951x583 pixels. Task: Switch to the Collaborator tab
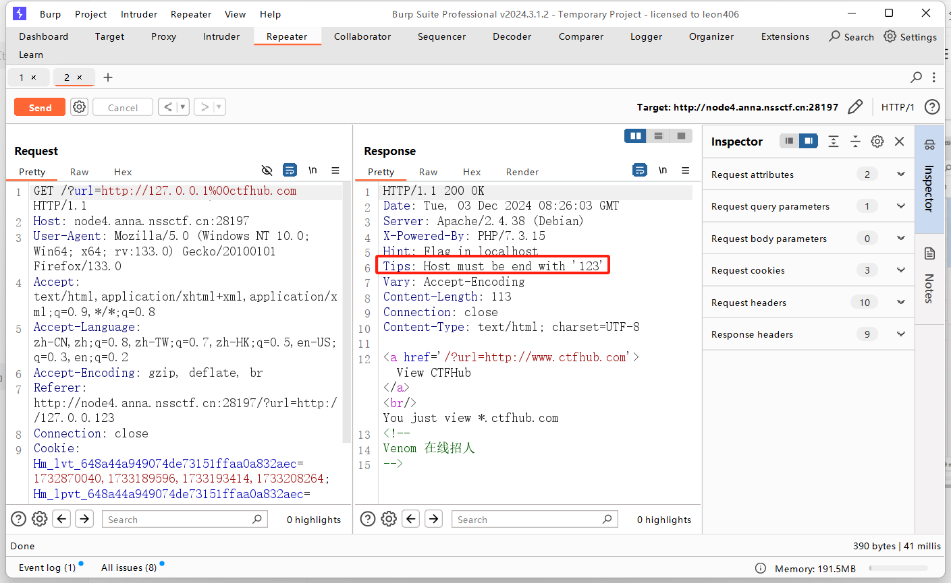362,36
